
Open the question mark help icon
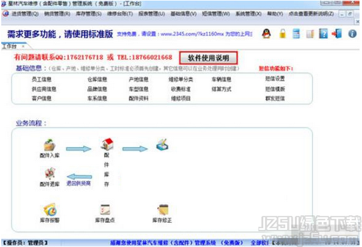pos(323,34)
